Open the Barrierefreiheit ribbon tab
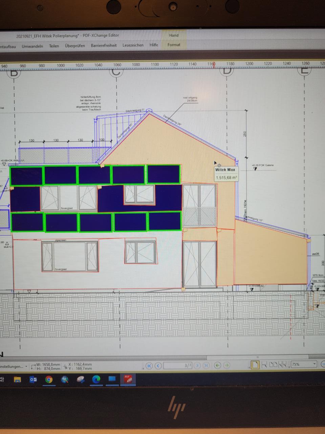The width and height of the screenshot is (325, 434). point(104,45)
